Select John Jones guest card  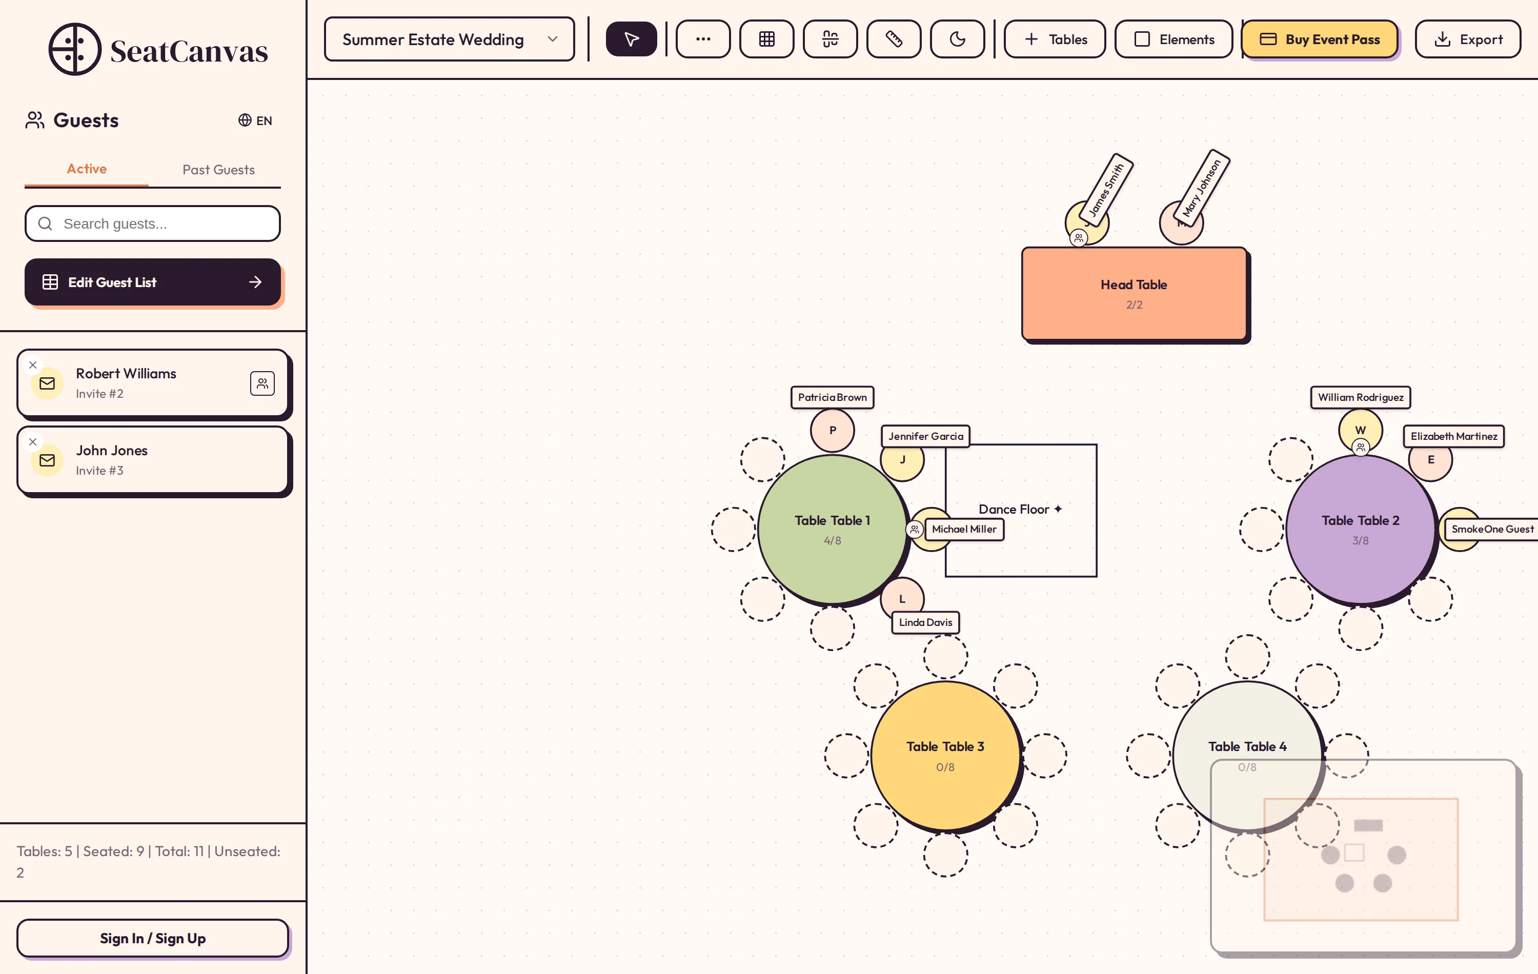click(153, 459)
